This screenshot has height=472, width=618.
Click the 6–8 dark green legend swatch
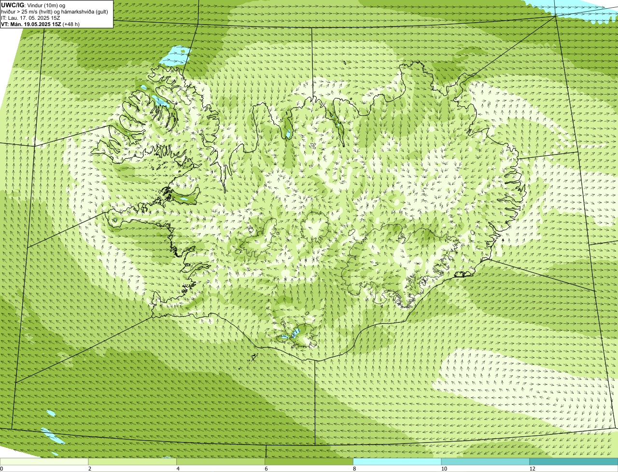[309, 461]
